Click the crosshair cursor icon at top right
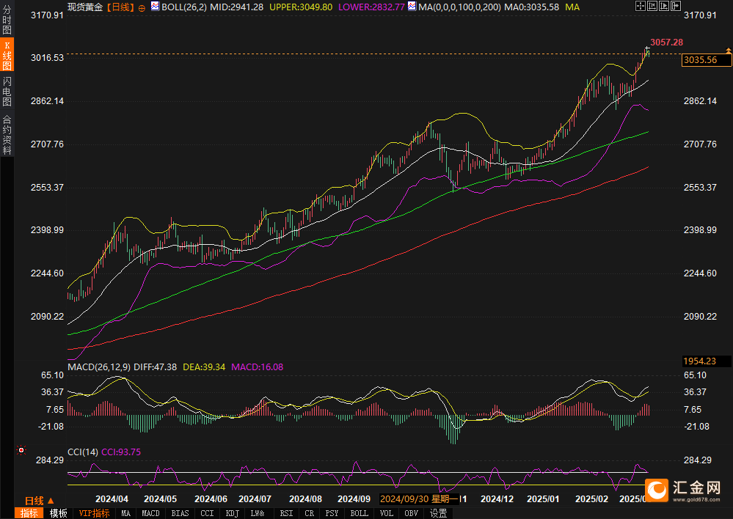 click(640, 6)
